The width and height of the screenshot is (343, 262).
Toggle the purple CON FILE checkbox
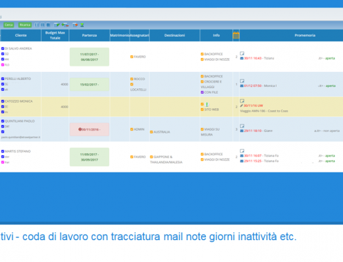coord(202,92)
